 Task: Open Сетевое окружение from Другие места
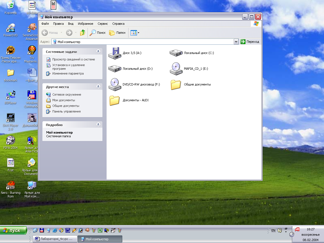pyautogui.click(x=67, y=94)
